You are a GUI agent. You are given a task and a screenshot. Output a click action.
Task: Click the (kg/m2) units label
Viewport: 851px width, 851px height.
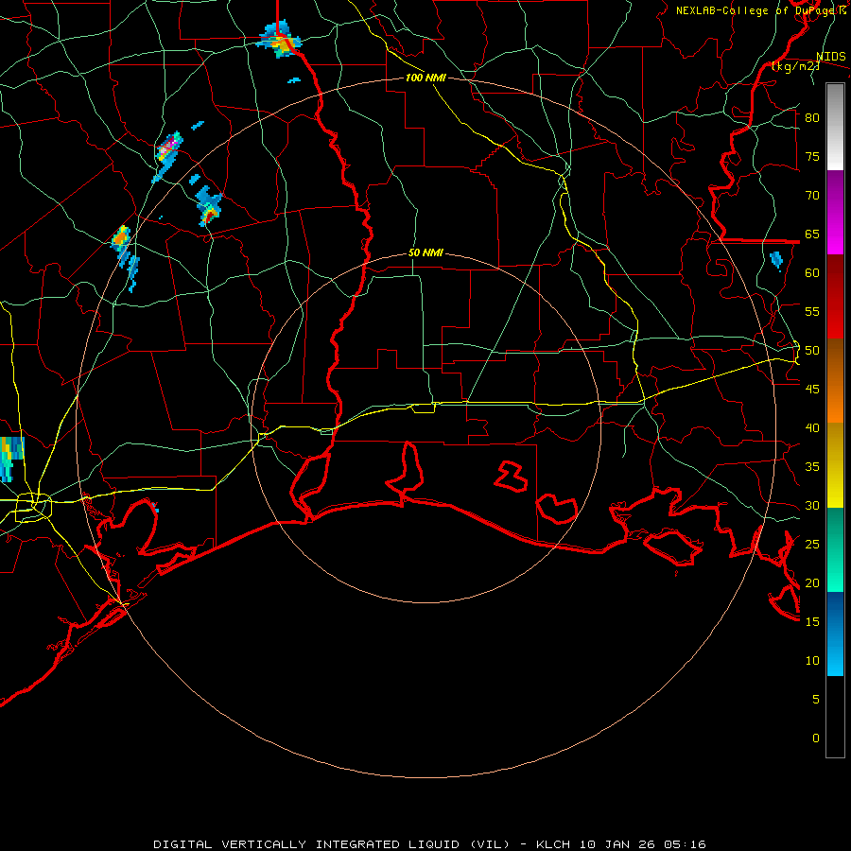click(795, 66)
